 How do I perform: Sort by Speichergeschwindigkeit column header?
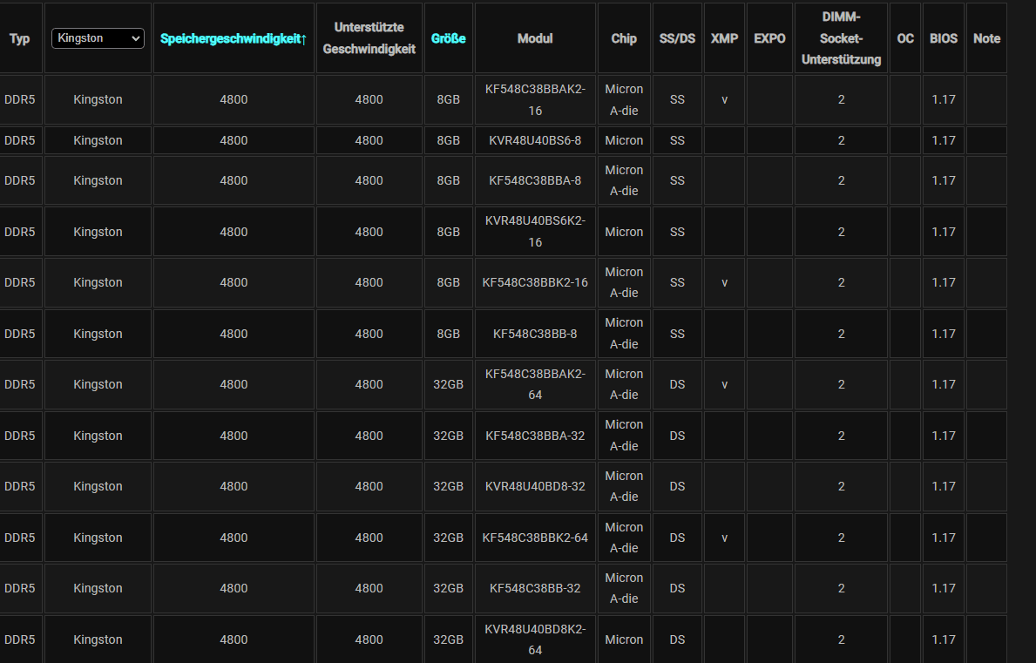234,39
